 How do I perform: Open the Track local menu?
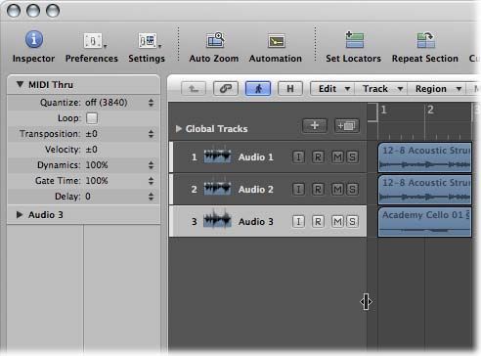380,89
